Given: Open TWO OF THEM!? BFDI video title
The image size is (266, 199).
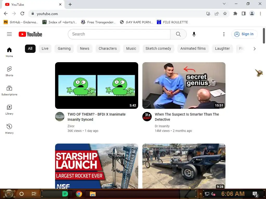Looking at the screenshot, I should click(97, 117).
